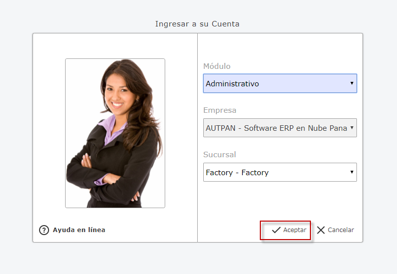The image size is (397, 274).
Task: Click the Factory - Factory branch value
Action: click(x=237, y=173)
